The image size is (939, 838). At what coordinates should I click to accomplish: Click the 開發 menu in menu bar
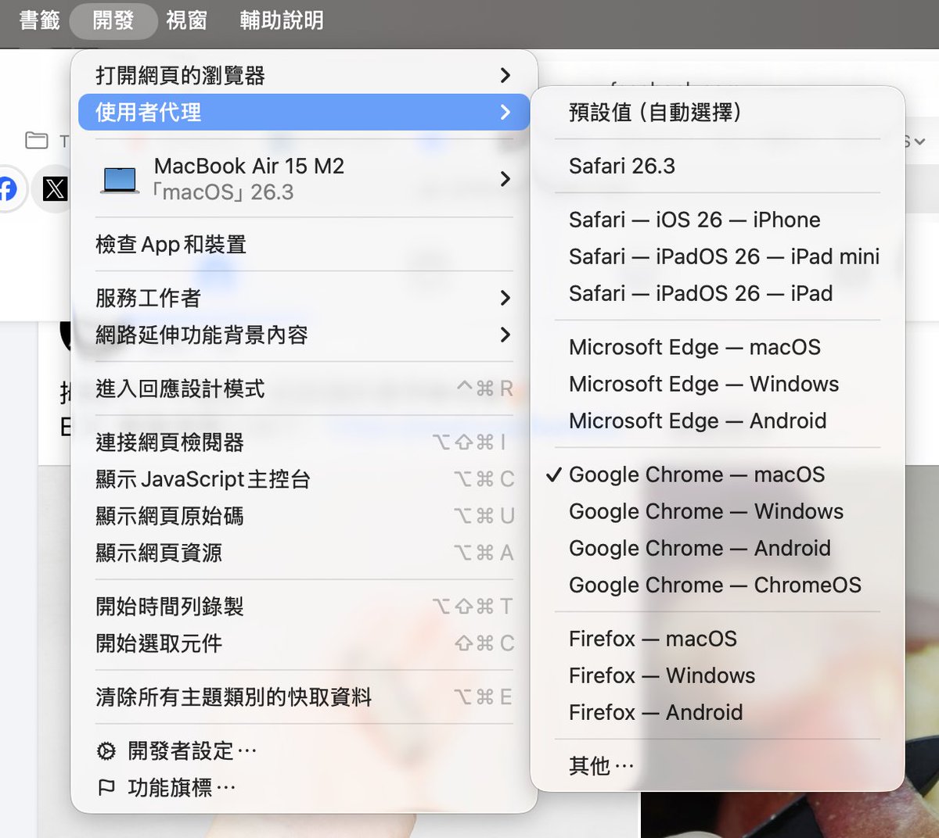[x=113, y=20]
